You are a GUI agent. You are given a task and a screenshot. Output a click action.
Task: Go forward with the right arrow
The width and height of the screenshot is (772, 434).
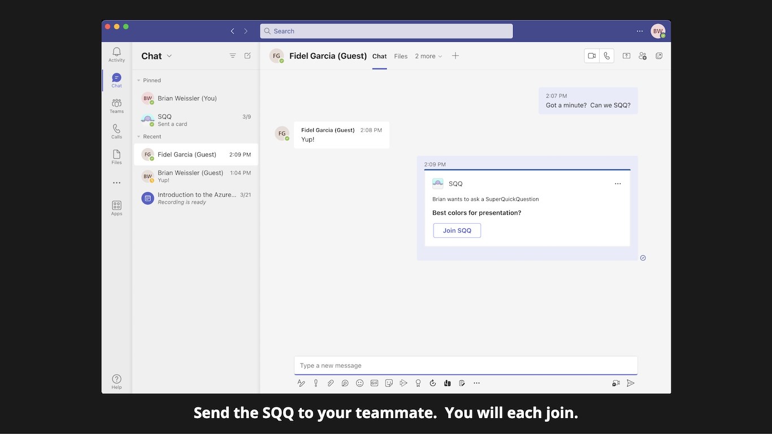(246, 31)
